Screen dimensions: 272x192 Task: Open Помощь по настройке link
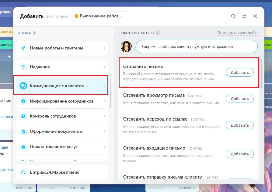coord(238,33)
